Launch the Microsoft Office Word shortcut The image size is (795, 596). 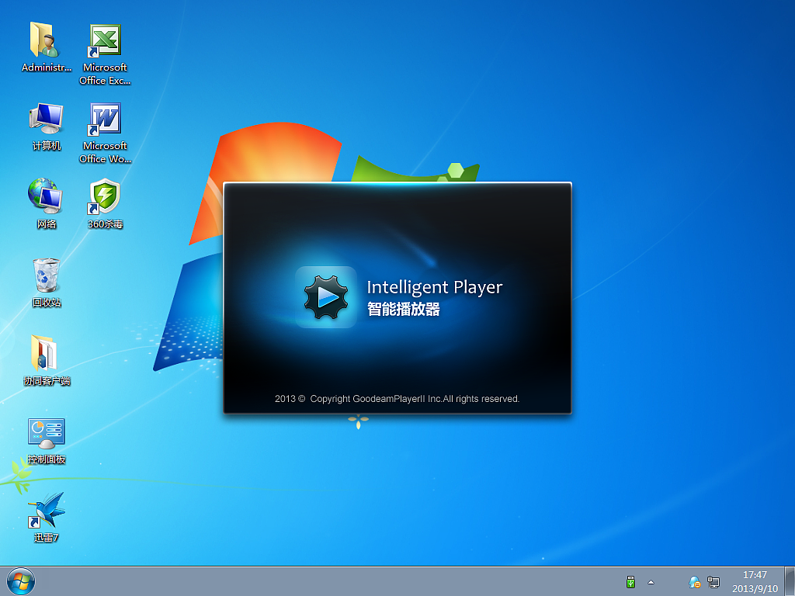(x=105, y=132)
